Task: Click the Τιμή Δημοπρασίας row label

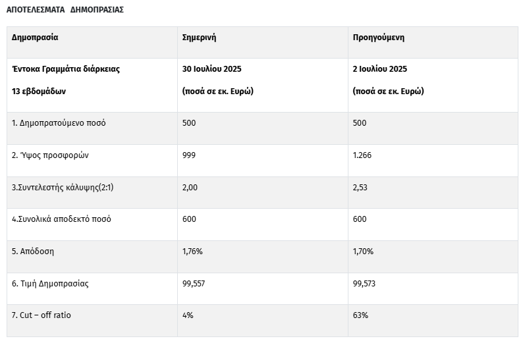Action: point(50,284)
